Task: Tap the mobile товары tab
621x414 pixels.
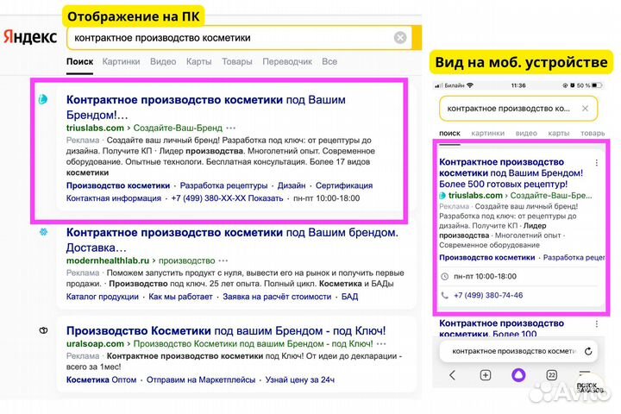Action: pyautogui.click(x=593, y=133)
